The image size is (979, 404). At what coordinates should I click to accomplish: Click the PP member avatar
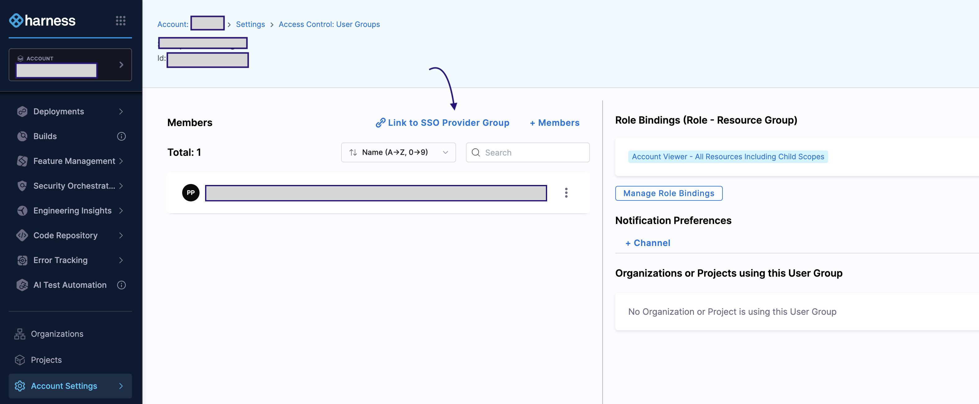pyautogui.click(x=191, y=193)
